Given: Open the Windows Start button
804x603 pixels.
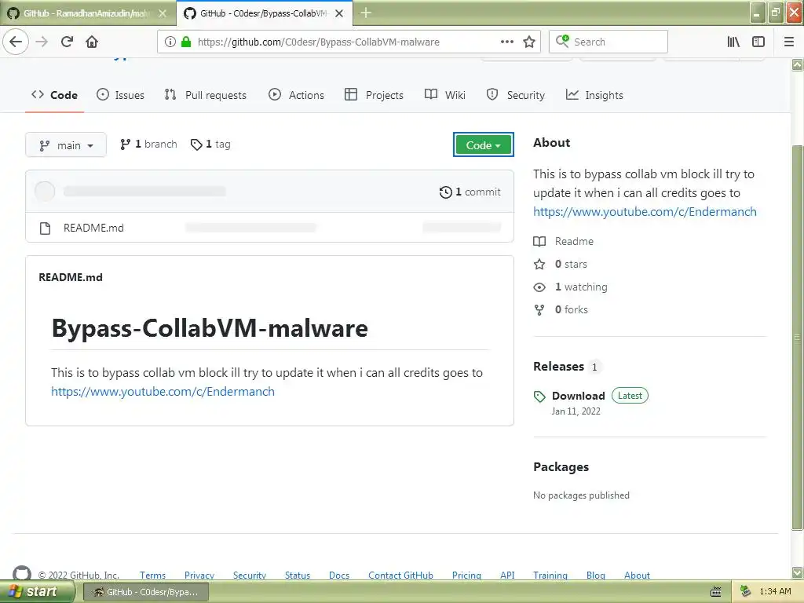Looking at the screenshot, I should pos(37,592).
